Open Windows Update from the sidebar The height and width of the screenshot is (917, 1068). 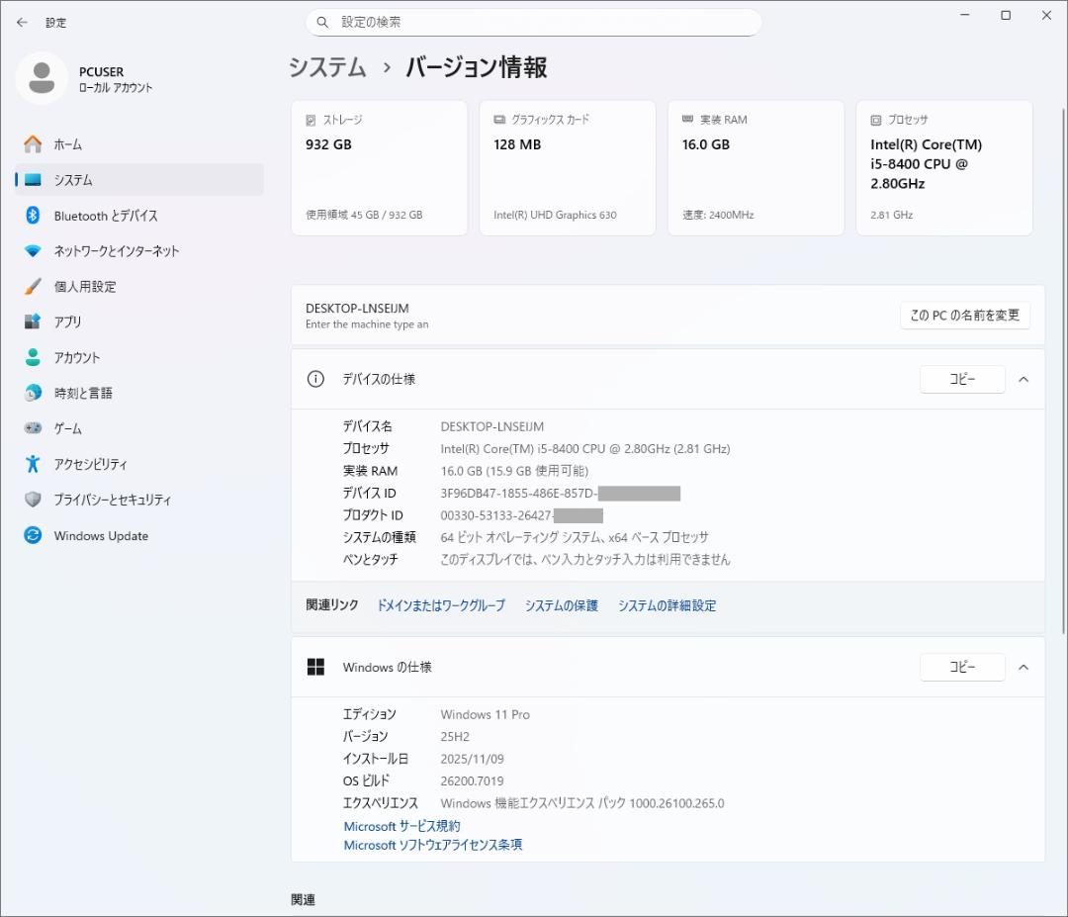[99, 535]
